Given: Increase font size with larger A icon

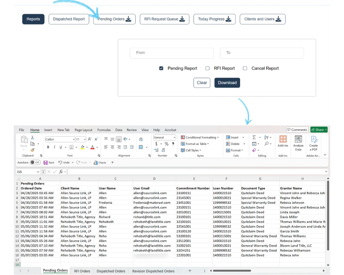Looking at the screenshot, I should tap(89, 139).
